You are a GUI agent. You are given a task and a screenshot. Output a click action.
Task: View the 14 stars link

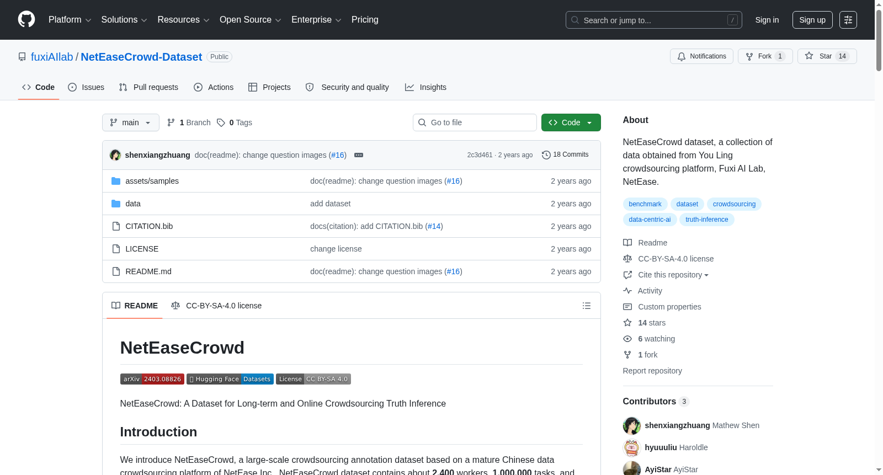(645, 323)
